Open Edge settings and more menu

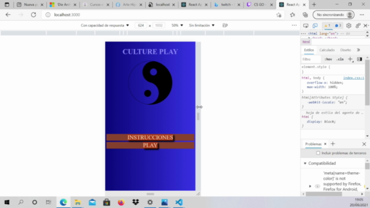point(362,14)
